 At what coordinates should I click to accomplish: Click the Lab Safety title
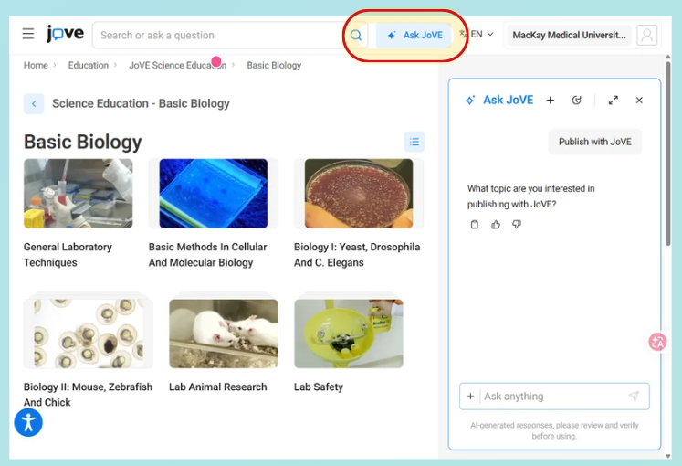[319, 387]
